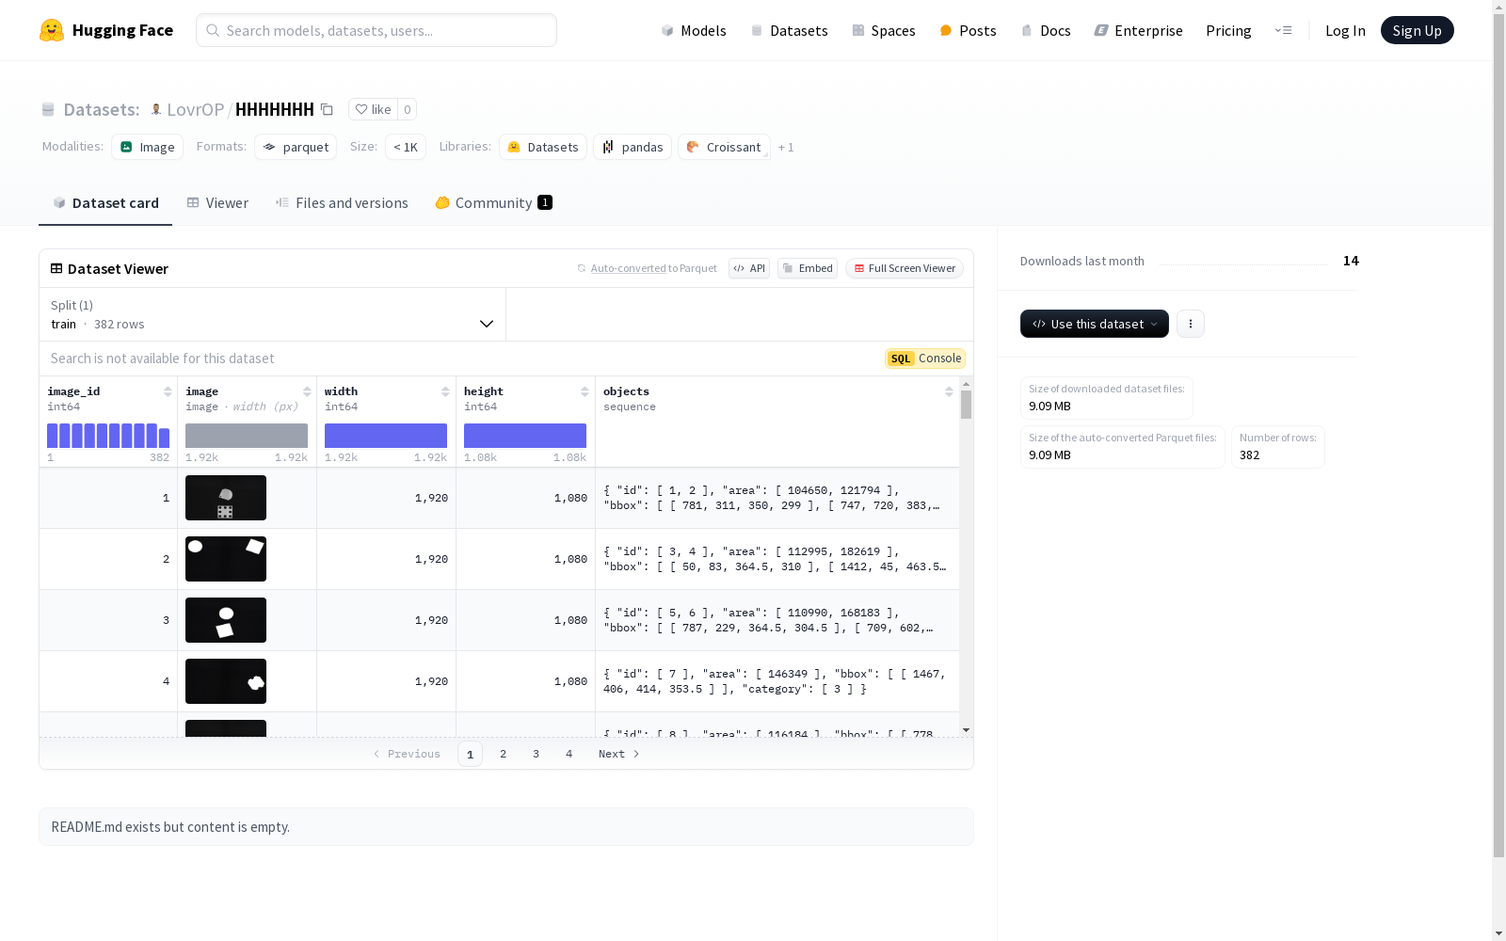Select objects cell in row 4
The image size is (1506, 941).
click(x=777, y=681)
